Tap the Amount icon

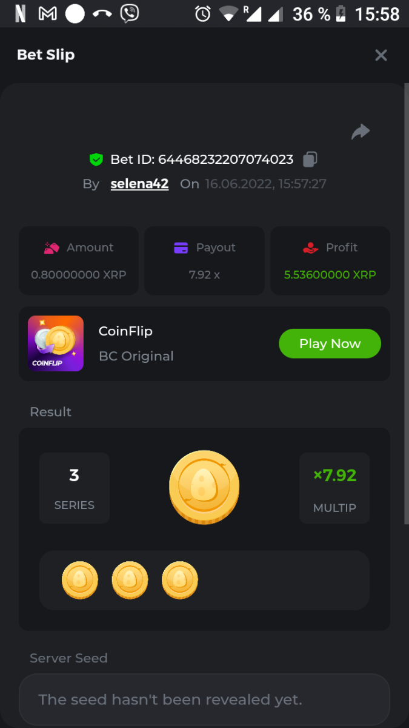click(52, 248)
